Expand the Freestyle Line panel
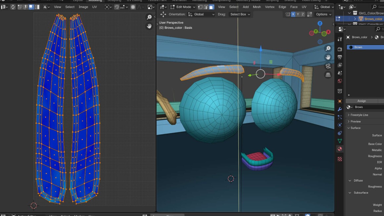Screen dimensions: 384x216 359,115
